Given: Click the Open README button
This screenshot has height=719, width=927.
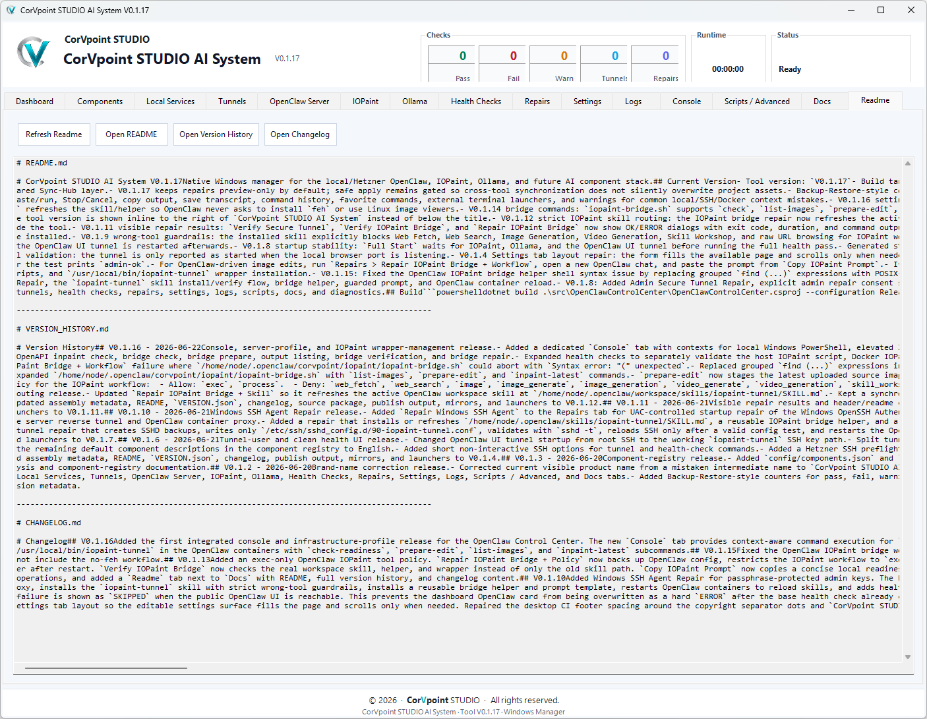Looking at the screenshot, I should pos(131,134).
